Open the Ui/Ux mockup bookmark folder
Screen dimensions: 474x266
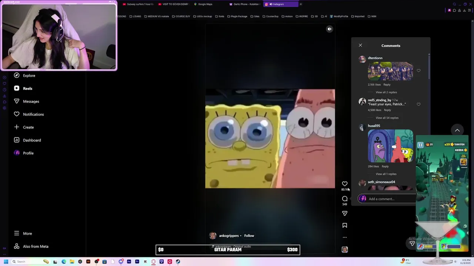click(203, 16)
